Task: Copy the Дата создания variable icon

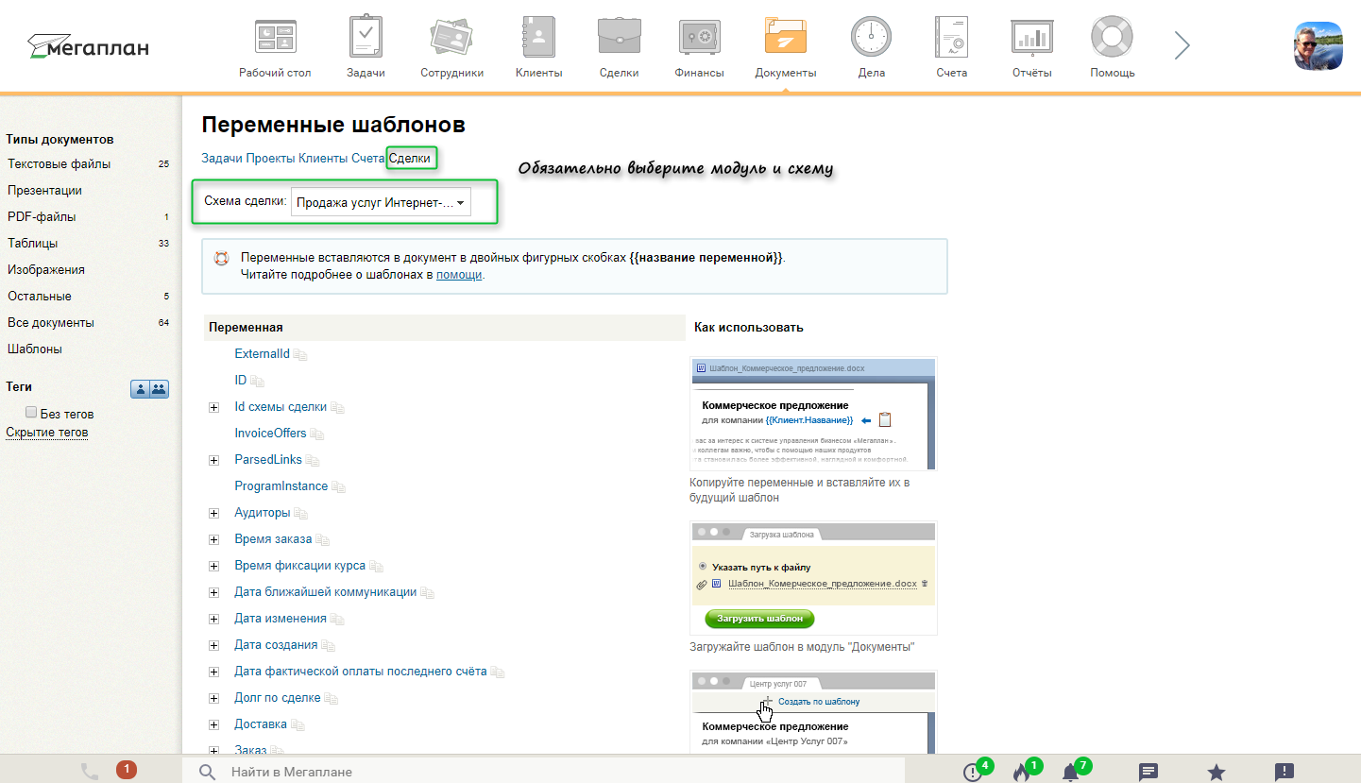Action: pos(328,646)
